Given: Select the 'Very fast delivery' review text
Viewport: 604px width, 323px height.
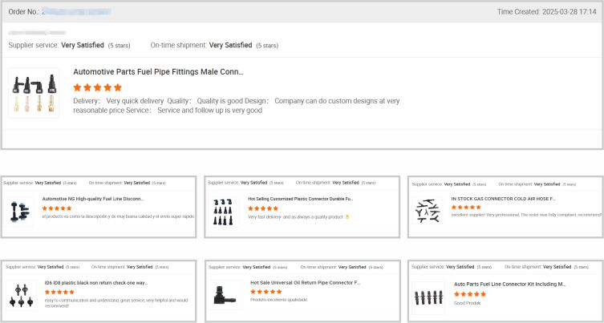Looking at the screenshot, I should point(295,217).
